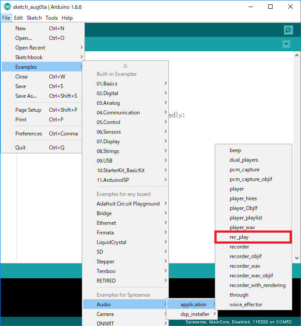Viewport: 301px width, 326px height.
Task: Choose Save in the File menu
Action: 42,86
